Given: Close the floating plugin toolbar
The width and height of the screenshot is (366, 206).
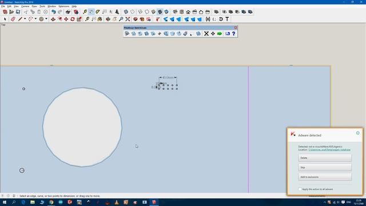Looking at the screenshot, I should pos(236,28).
